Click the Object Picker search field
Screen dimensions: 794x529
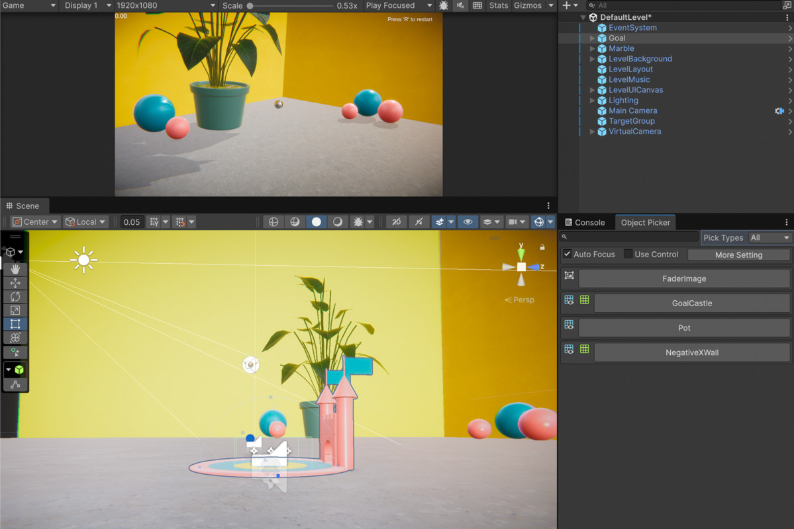629,237
